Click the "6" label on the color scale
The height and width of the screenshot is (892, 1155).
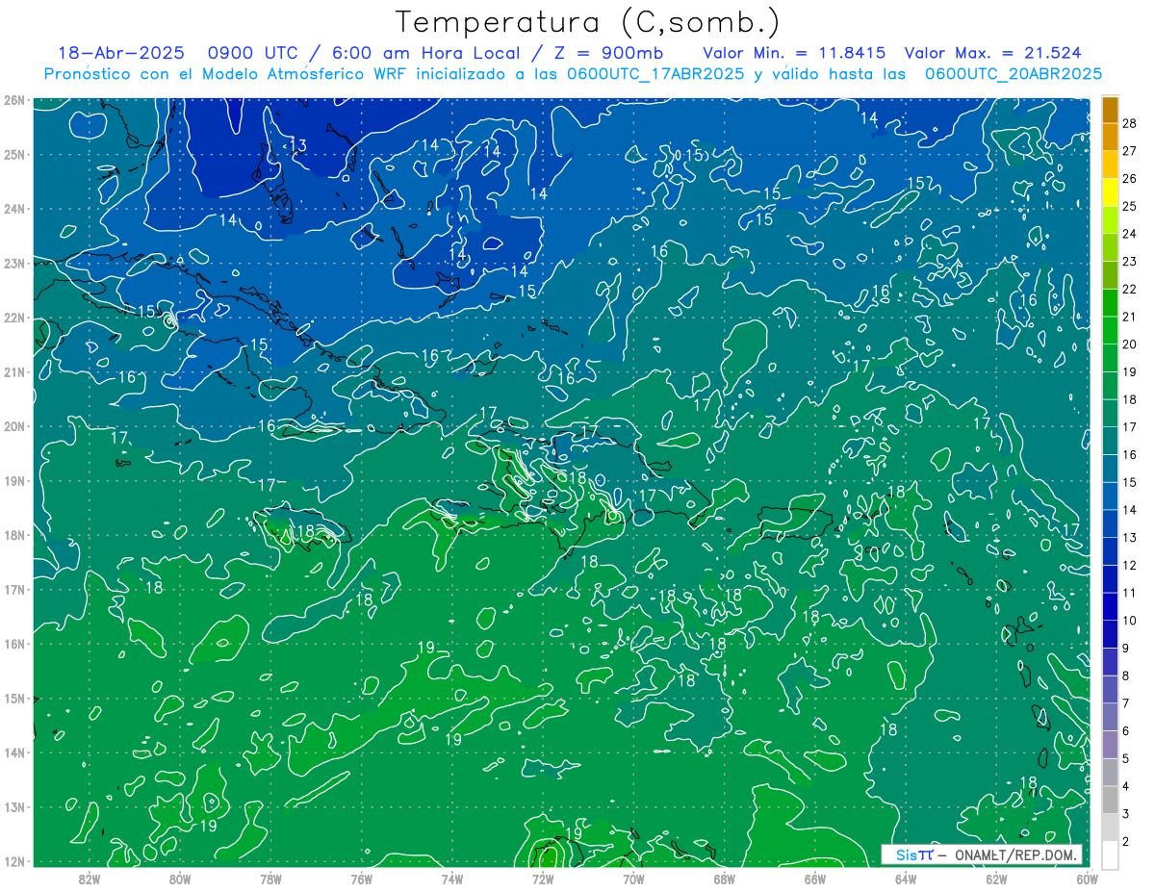click(x=1126, y=731)
